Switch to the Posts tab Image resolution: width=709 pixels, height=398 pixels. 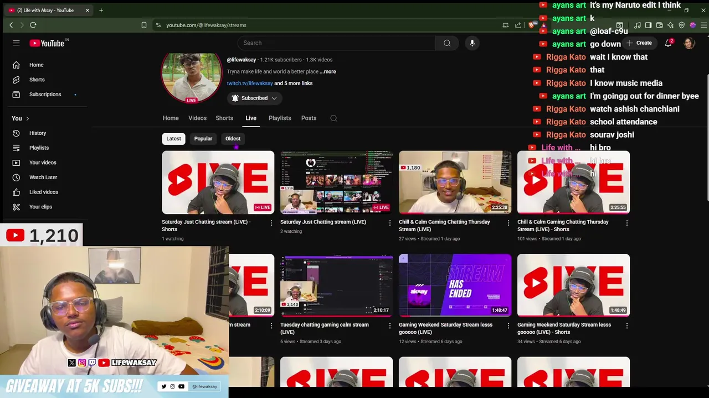point(309,118)
